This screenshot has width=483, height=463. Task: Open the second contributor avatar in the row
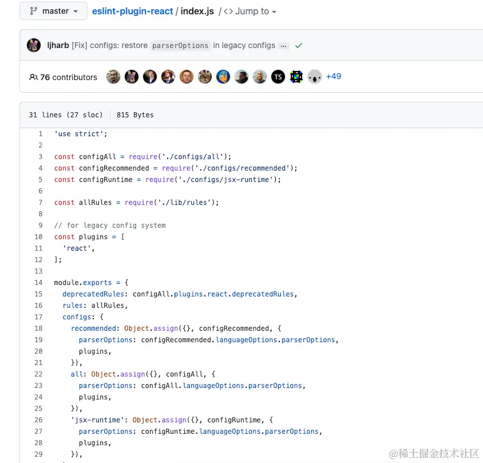[132, 77]
